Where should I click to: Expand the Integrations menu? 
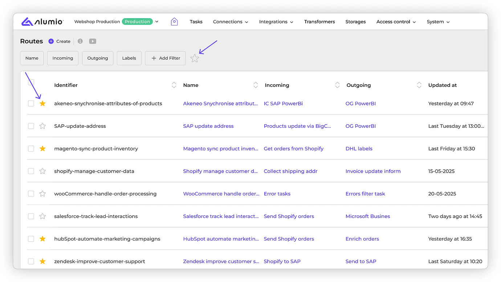[x=276, y=22]
